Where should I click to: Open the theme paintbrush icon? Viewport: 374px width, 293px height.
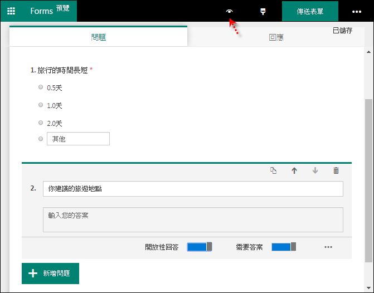click(263, 12)
